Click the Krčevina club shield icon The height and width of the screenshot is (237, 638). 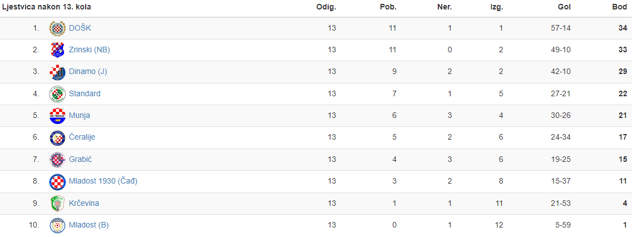pyautogui.click(x=57, y=204)
